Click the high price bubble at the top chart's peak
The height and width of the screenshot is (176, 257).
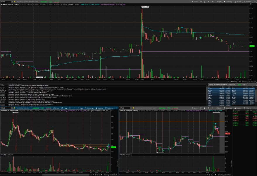145,7
